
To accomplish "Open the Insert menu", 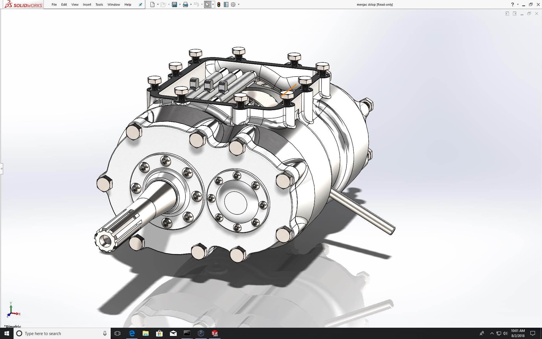I will coord(87,5).
